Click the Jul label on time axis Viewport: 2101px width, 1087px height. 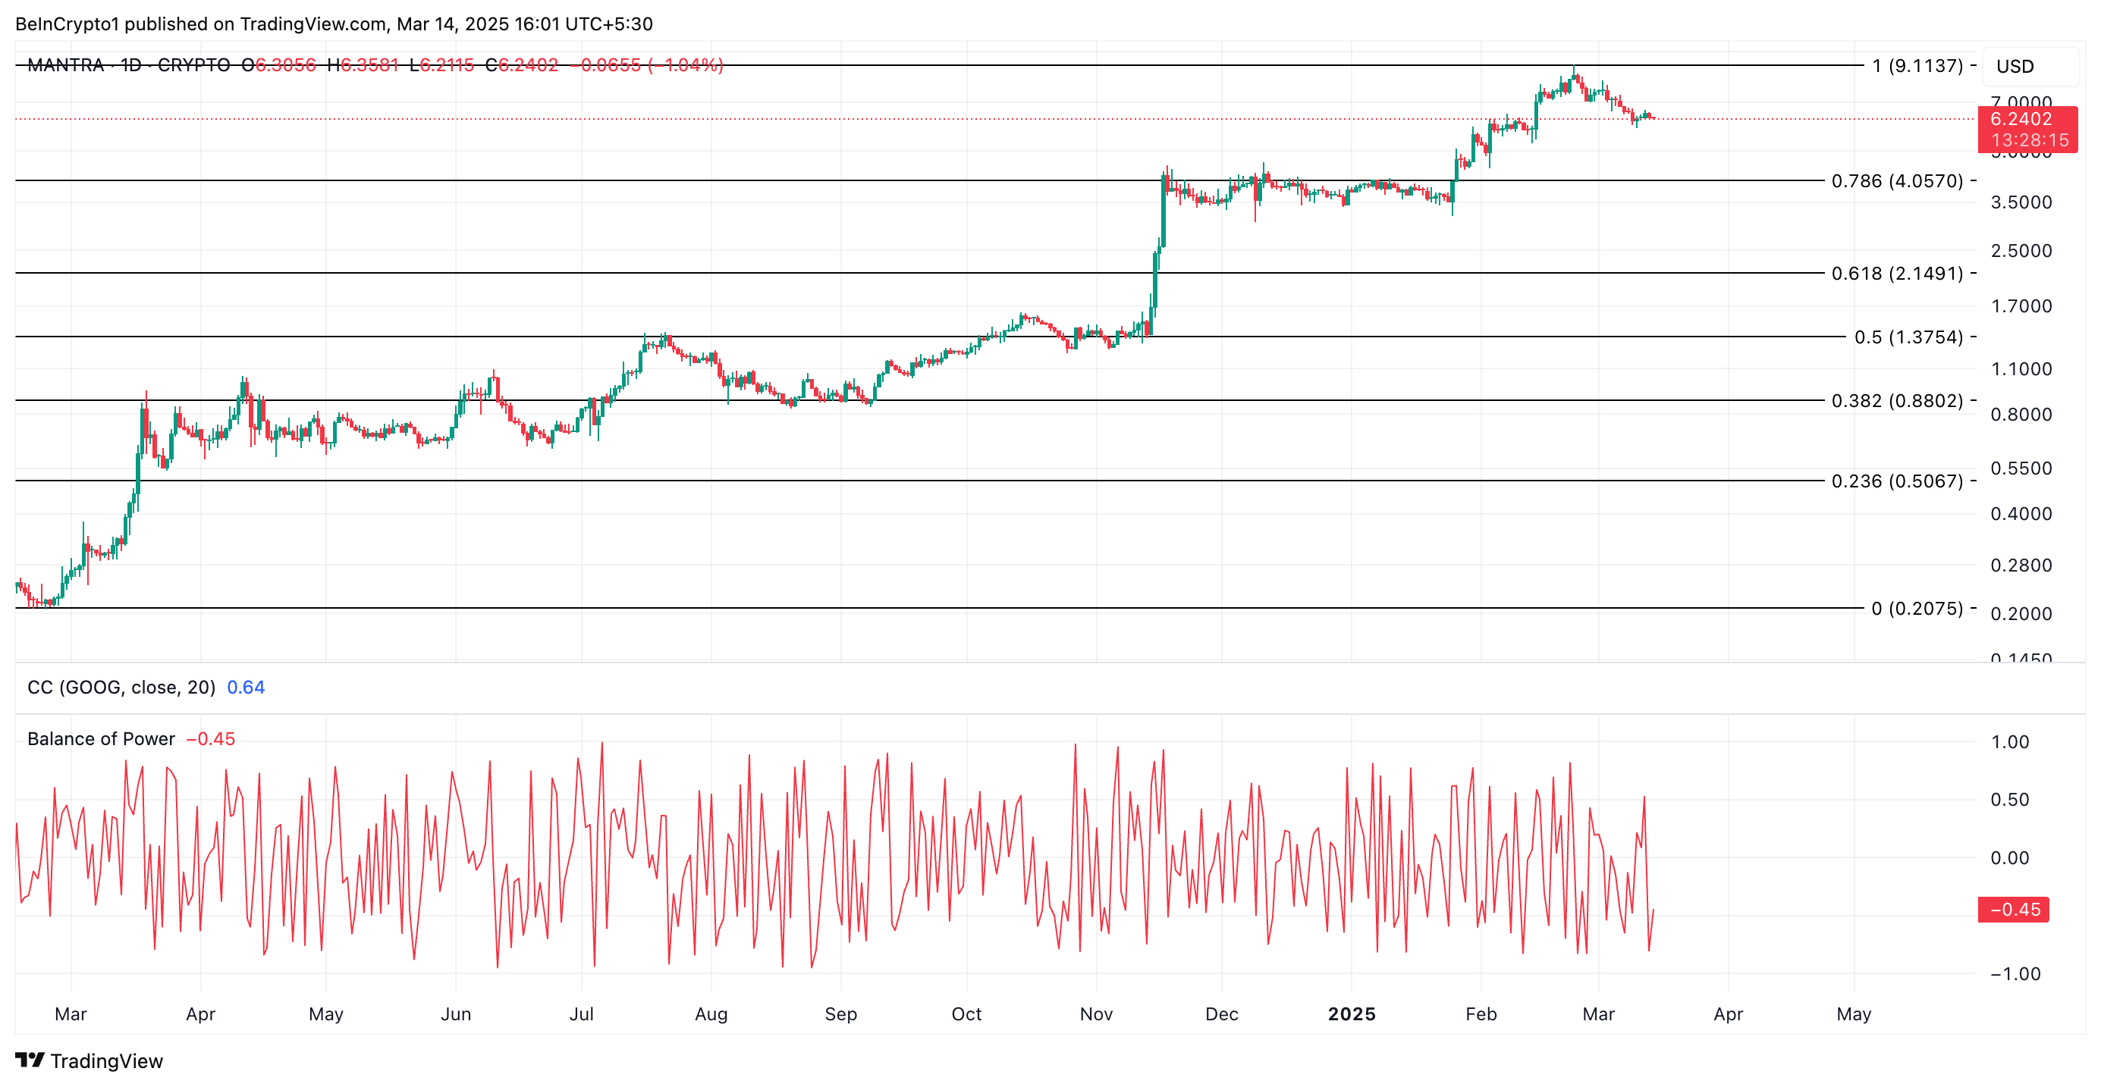pos(582,1013)
